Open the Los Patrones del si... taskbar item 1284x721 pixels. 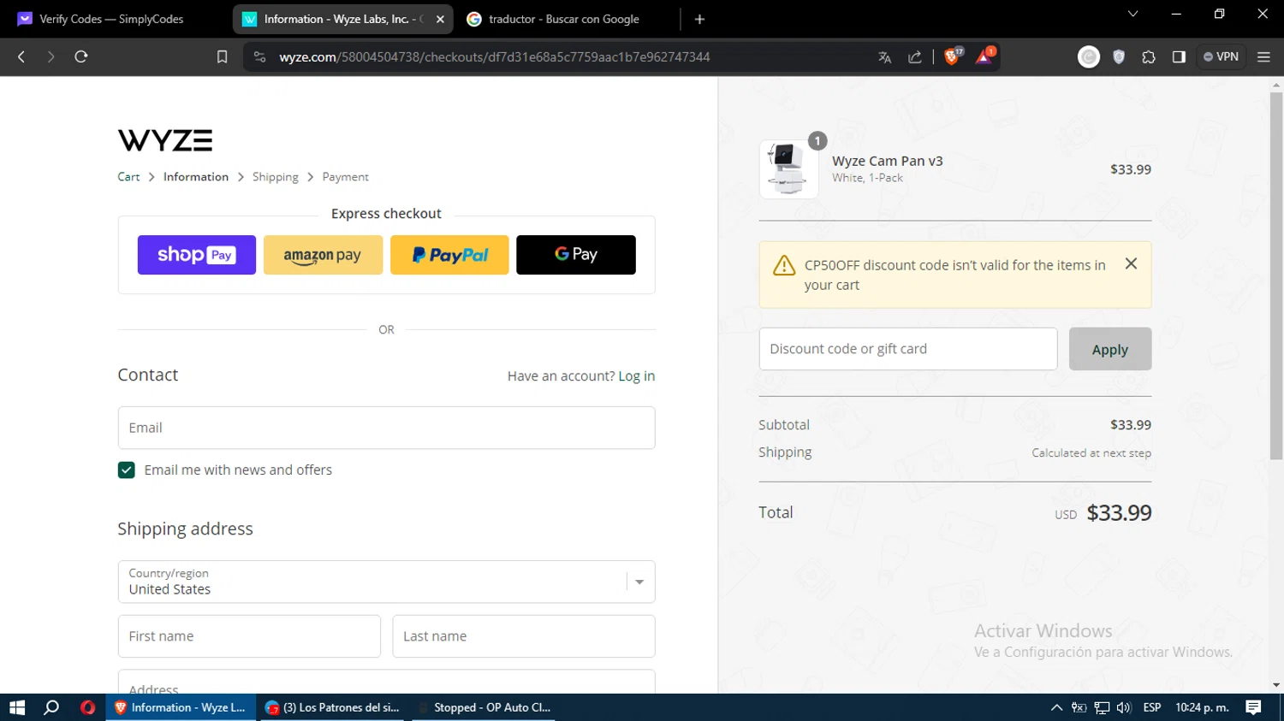coord(333,707)
